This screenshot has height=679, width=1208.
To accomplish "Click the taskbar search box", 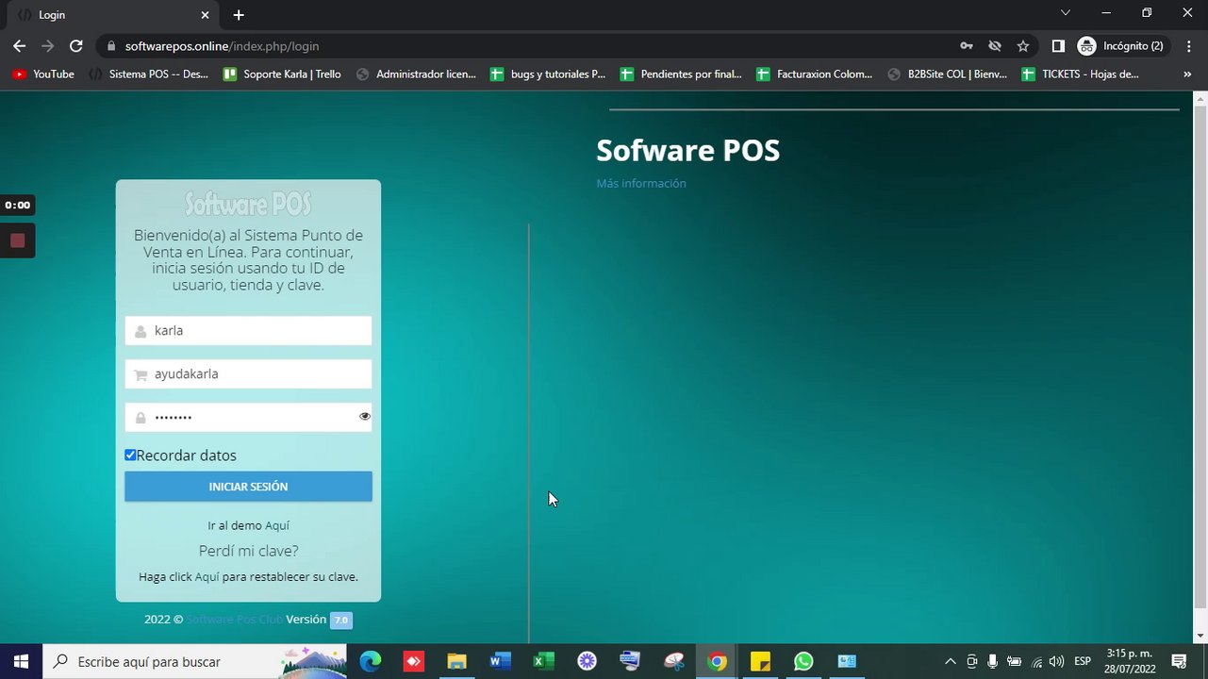I will [195, 661].
